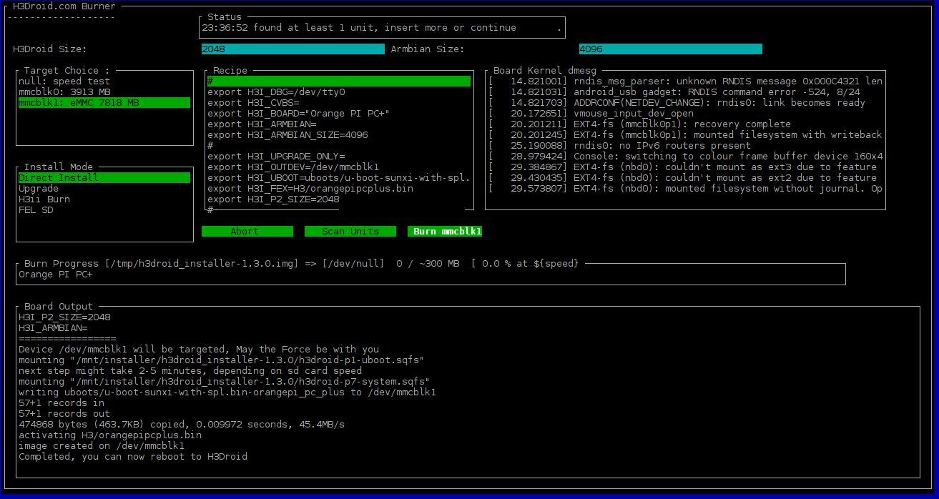
Task: Focus the H3Droid Size field
Action: tap(292, 49)
